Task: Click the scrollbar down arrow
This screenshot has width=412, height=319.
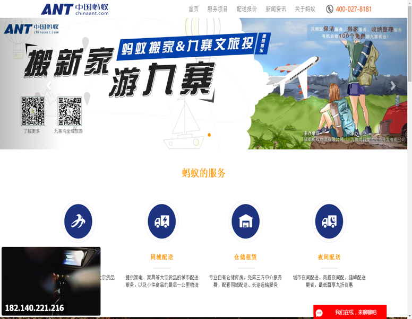Action: [410, 317]
